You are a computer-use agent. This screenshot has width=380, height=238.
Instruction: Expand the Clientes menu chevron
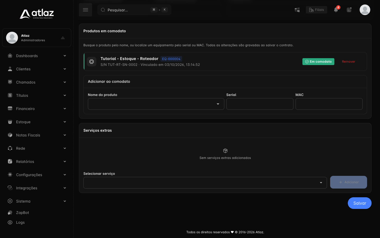(x=65, y=69)
